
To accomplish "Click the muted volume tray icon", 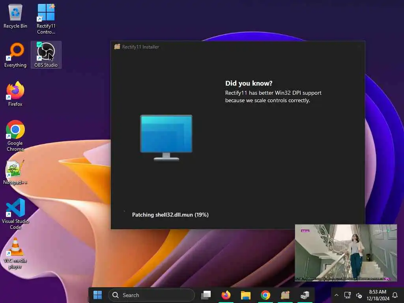I will pyautogui.click(x=359, y=295).
